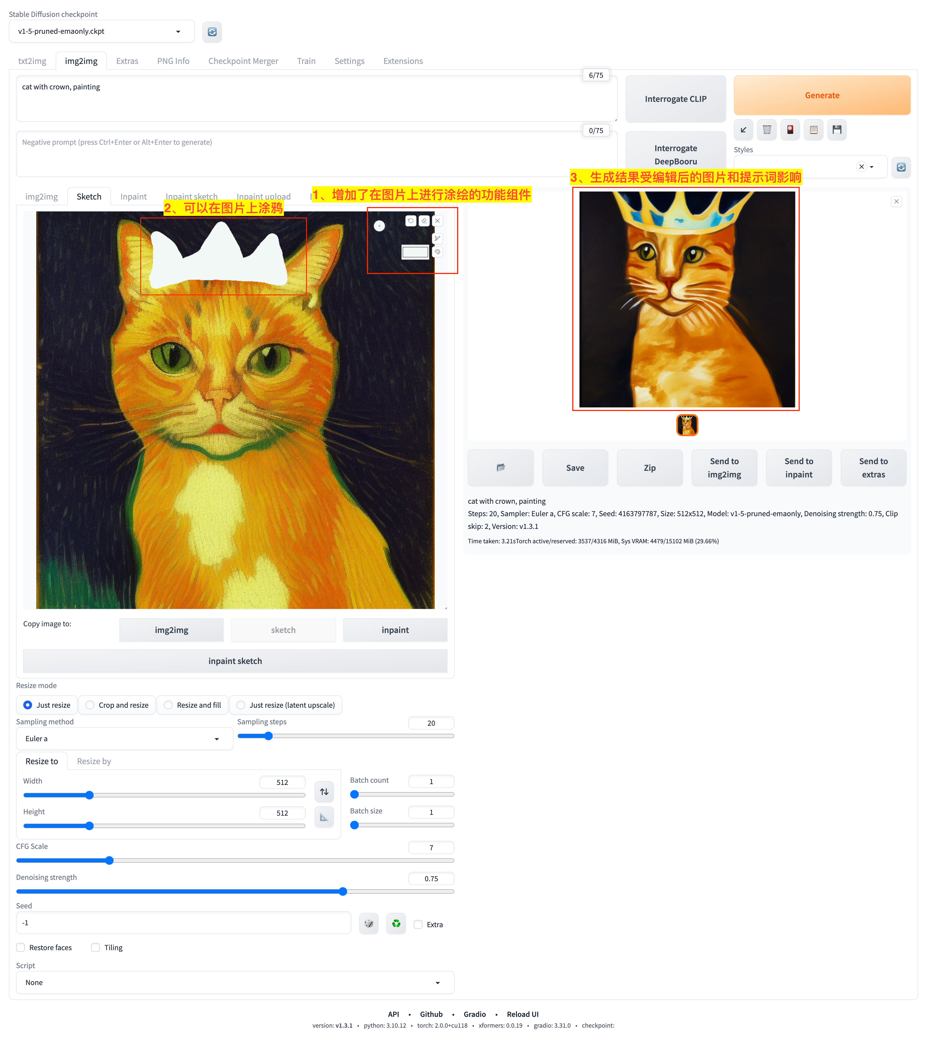The height and width of the screenshot is (1039, 927).
Task: Click the brush color swatch on the canvas
Action: (415, 252)
